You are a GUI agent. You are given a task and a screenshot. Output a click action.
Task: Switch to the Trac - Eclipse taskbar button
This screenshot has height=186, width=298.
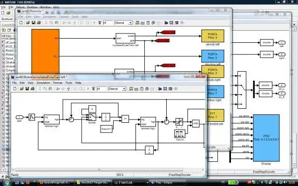pyautogui.click(x=167, y=182)
